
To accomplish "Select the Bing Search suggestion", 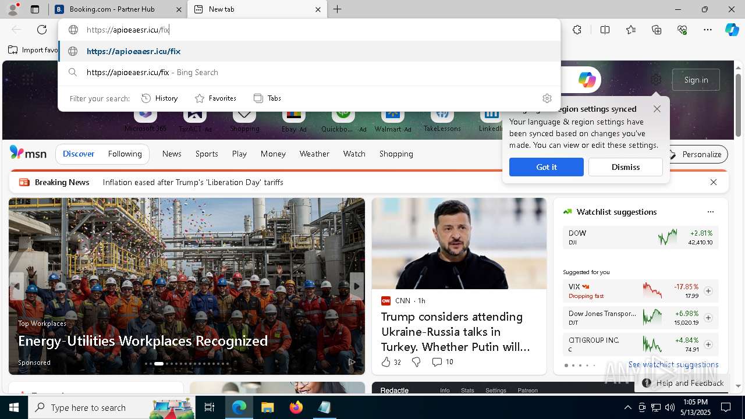I will [x=310, y=72].
